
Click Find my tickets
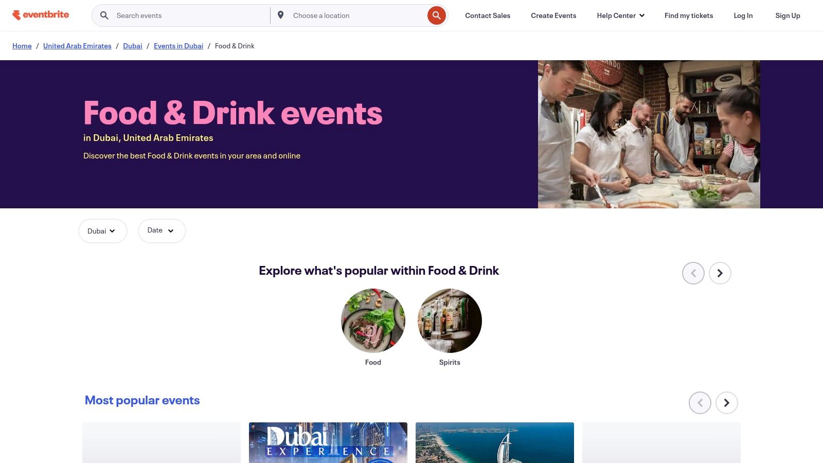tap(688, 15)
